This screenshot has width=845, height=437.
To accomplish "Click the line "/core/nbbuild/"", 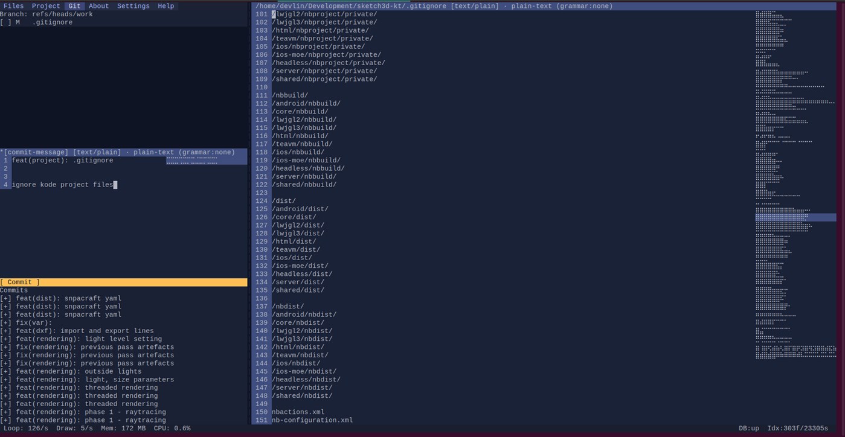I will tap(300, 112).
